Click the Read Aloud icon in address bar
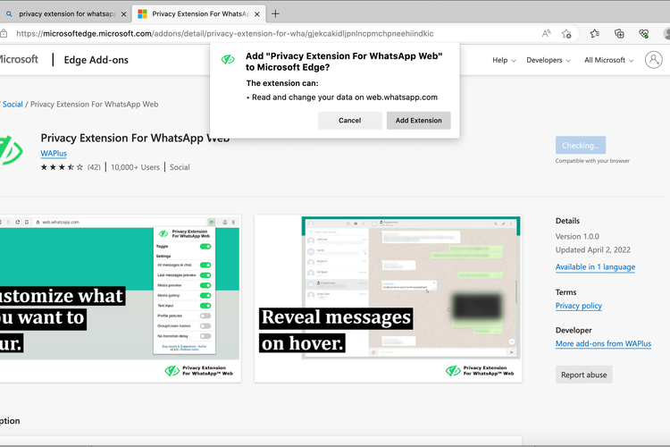This screenshot has height=447, width=670. pos(546,33)
